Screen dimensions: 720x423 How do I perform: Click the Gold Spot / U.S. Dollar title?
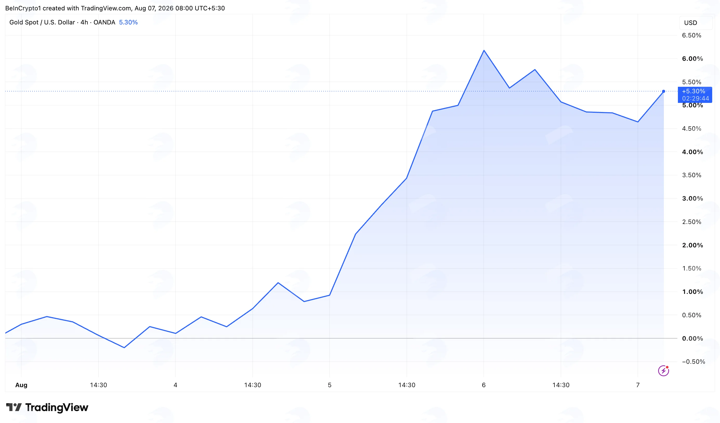pos(42,22)
